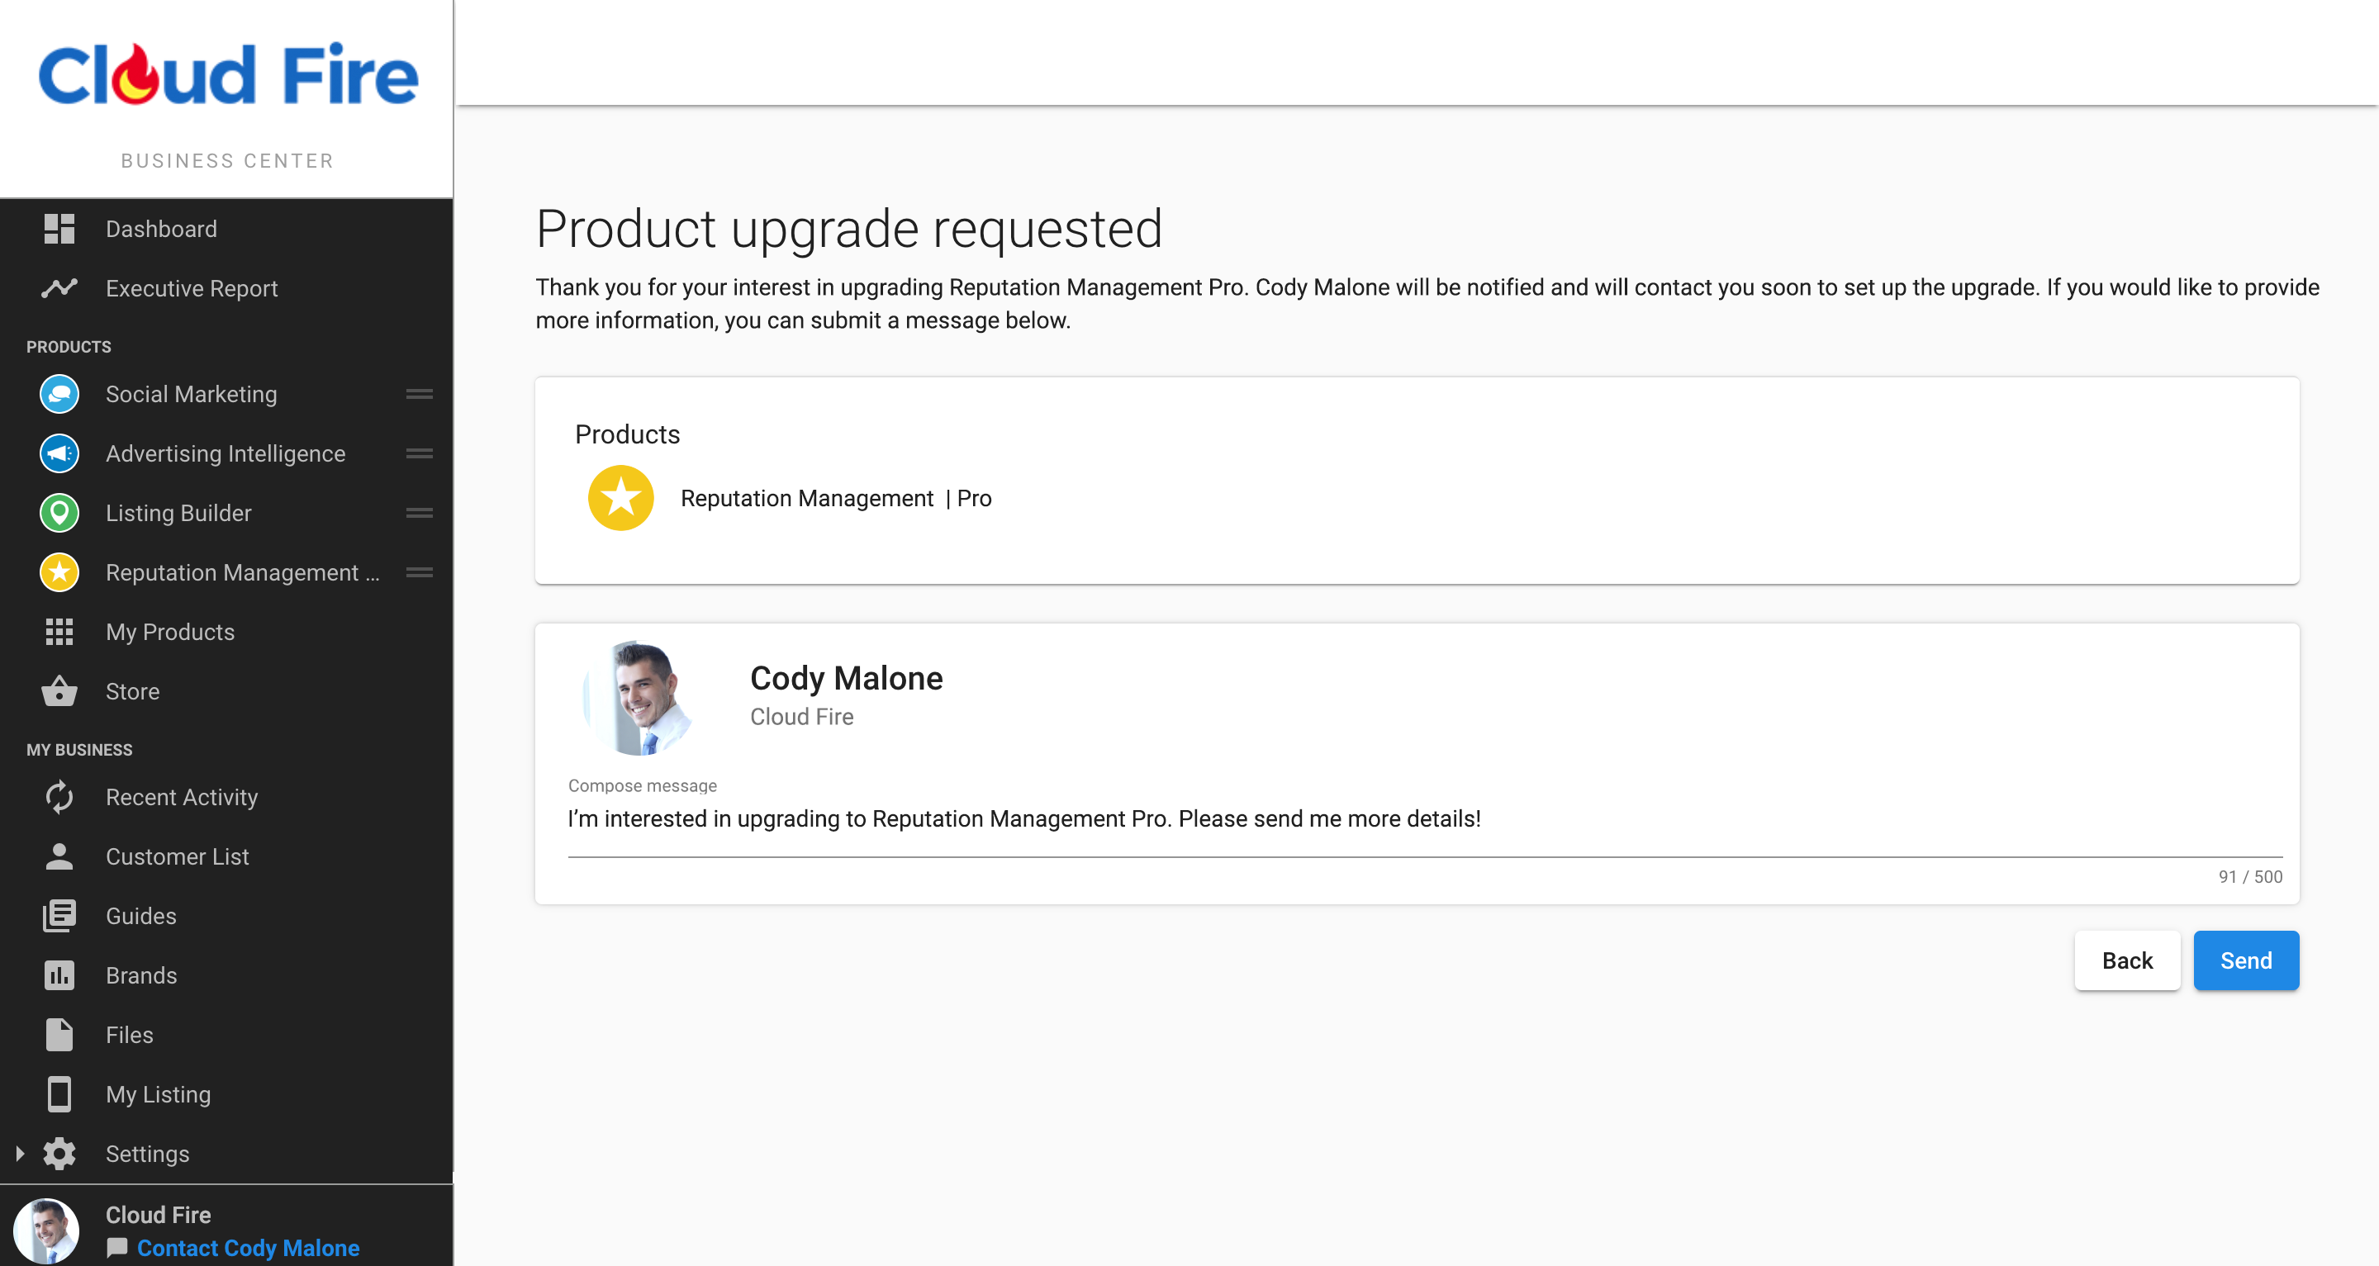
Task: Click the Advertising Intelligence drag handle
Action: coord(420,453)
